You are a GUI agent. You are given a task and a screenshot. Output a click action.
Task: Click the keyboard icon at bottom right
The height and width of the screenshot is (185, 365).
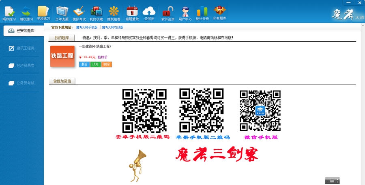coord(333,181)
